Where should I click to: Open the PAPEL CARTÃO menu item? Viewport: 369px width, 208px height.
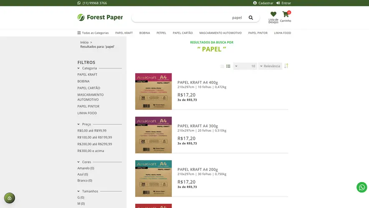coord(182,33)
